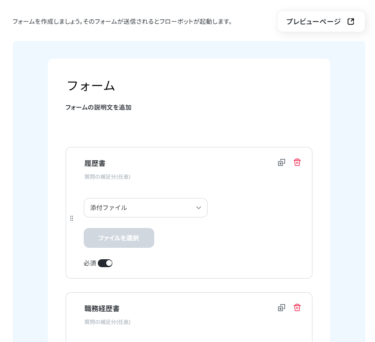This screenshot has height=342, width=375.
Task: Click the external link icon in プレビューページ
Action: point(351,22)
